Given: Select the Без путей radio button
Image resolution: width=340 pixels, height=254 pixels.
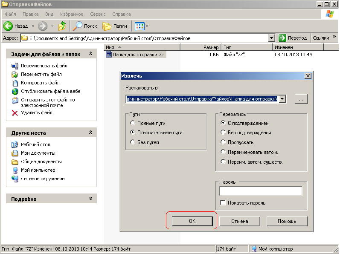Looking at the screenshot, I should [133, 142].
